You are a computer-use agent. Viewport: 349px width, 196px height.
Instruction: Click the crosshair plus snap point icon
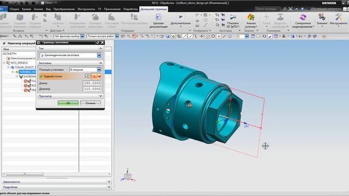(x=219, y=36)
